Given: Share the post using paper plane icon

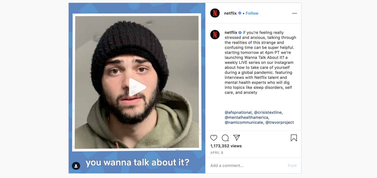Looking at the screenshot, I should tap(237, 138).
